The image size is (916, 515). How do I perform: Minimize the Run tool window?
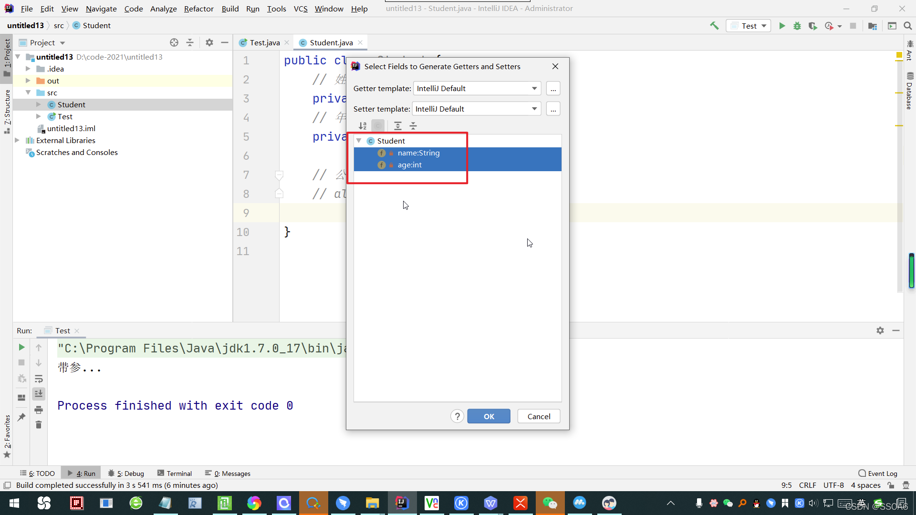click(x=896, y=330)
